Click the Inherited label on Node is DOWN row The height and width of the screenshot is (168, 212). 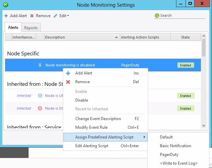[24, 108]
